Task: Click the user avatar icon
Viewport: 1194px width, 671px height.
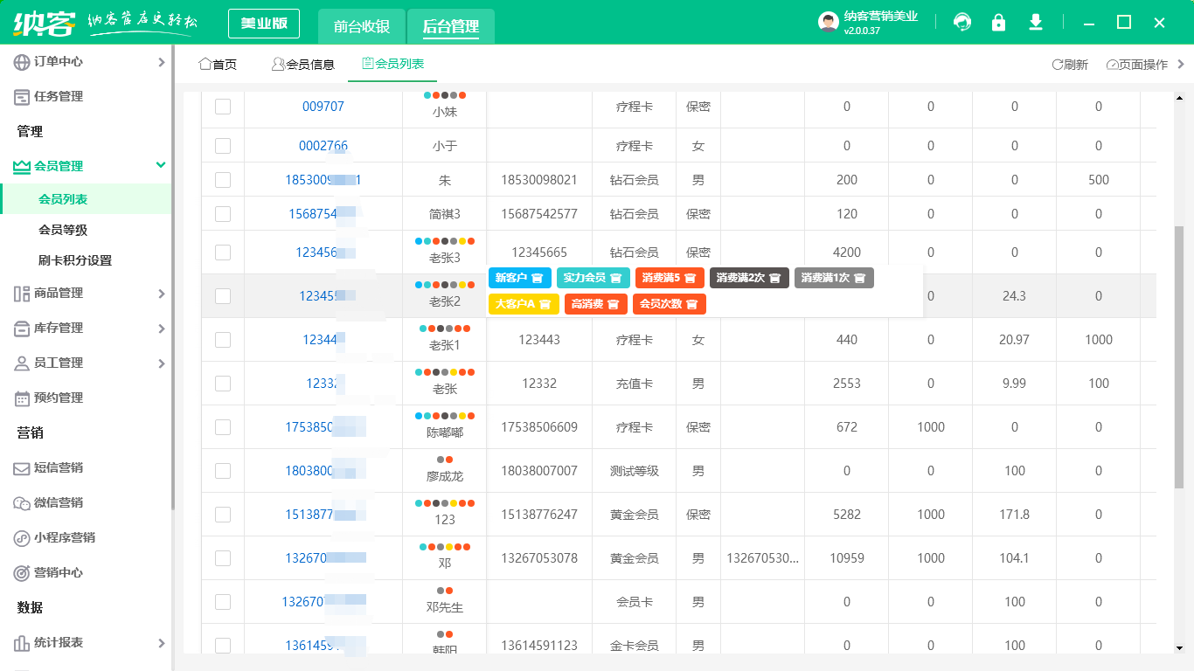Action: [829, 23]
